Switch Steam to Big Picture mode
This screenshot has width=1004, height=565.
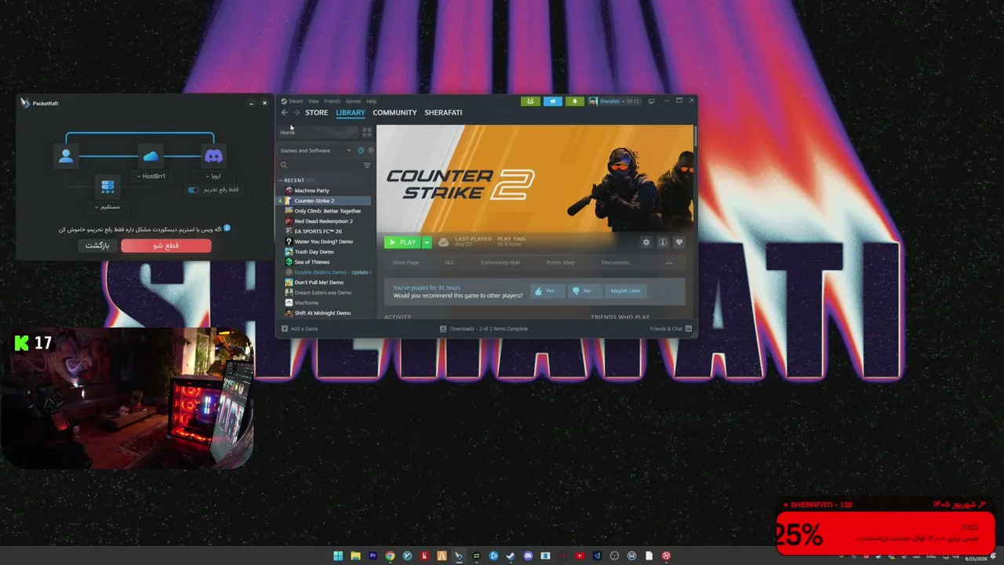click(651, 101)
